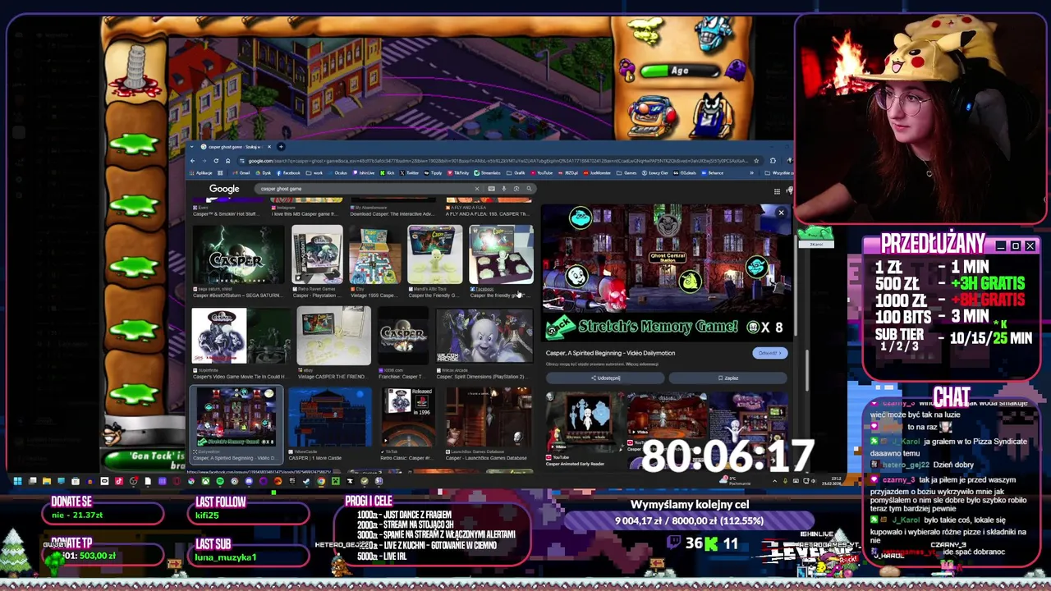Open the Gmail bookmark
The image size is (1051, 591).
pos(241,173)
